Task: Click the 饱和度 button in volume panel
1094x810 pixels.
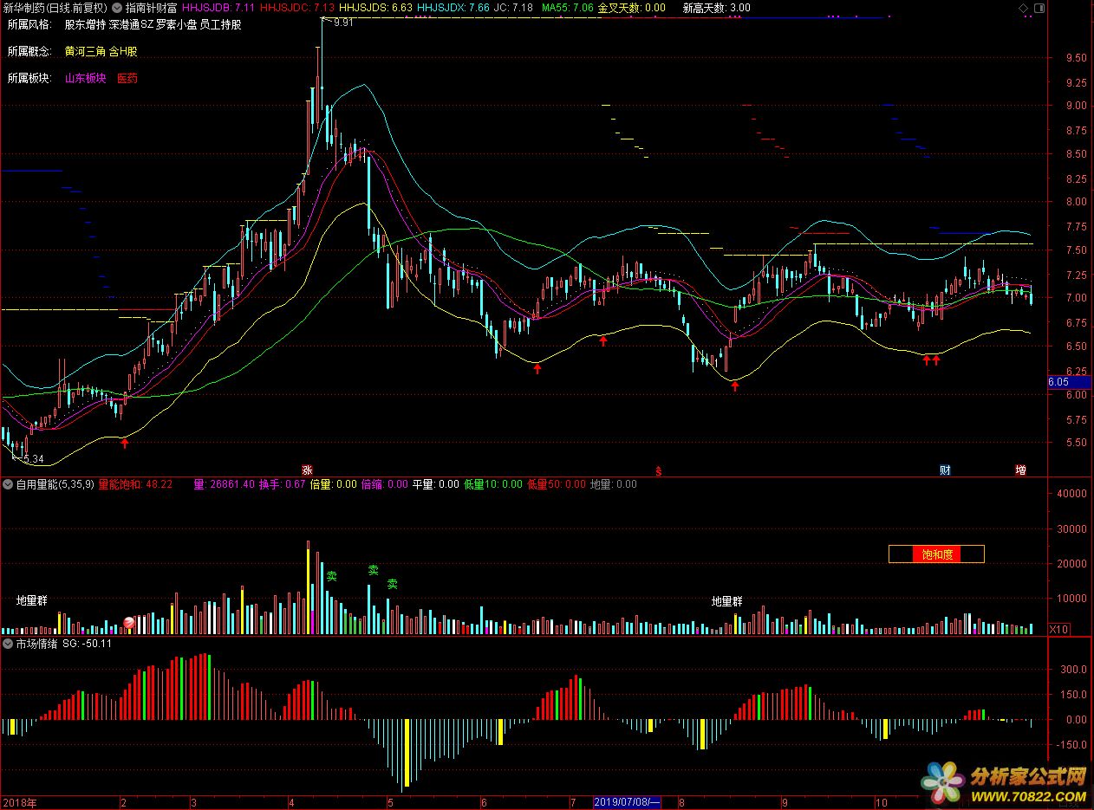Action: [x=936, y=554]
